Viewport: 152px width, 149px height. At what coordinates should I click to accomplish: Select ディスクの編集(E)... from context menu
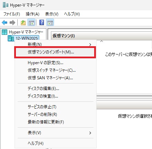pyautogui.click(x=55, y=89)
